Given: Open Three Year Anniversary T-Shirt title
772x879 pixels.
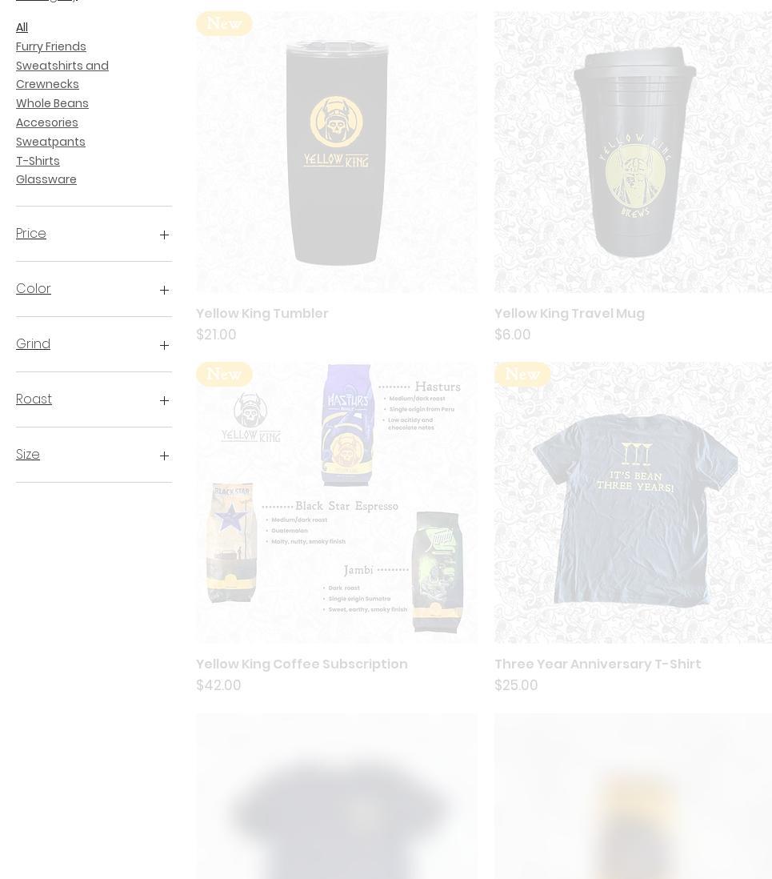Looking at the screenshot, I should 598,664.
